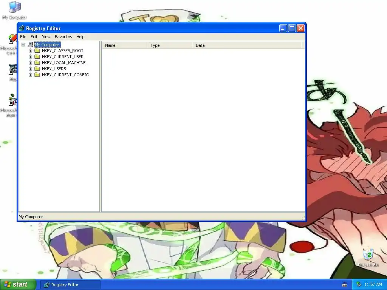Select the My Computer tree label
This screenshot has width=387, height=290.
47,45
